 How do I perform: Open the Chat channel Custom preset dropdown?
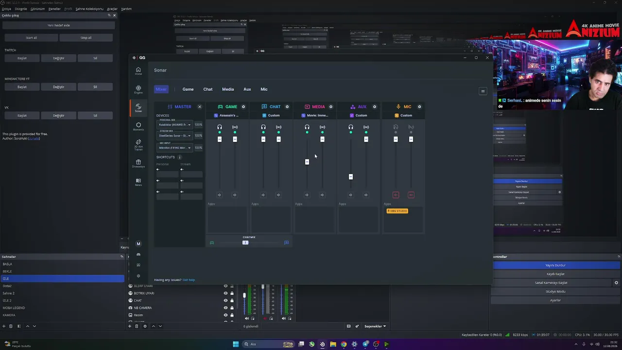pyautogui.click(x=271, y=115)
